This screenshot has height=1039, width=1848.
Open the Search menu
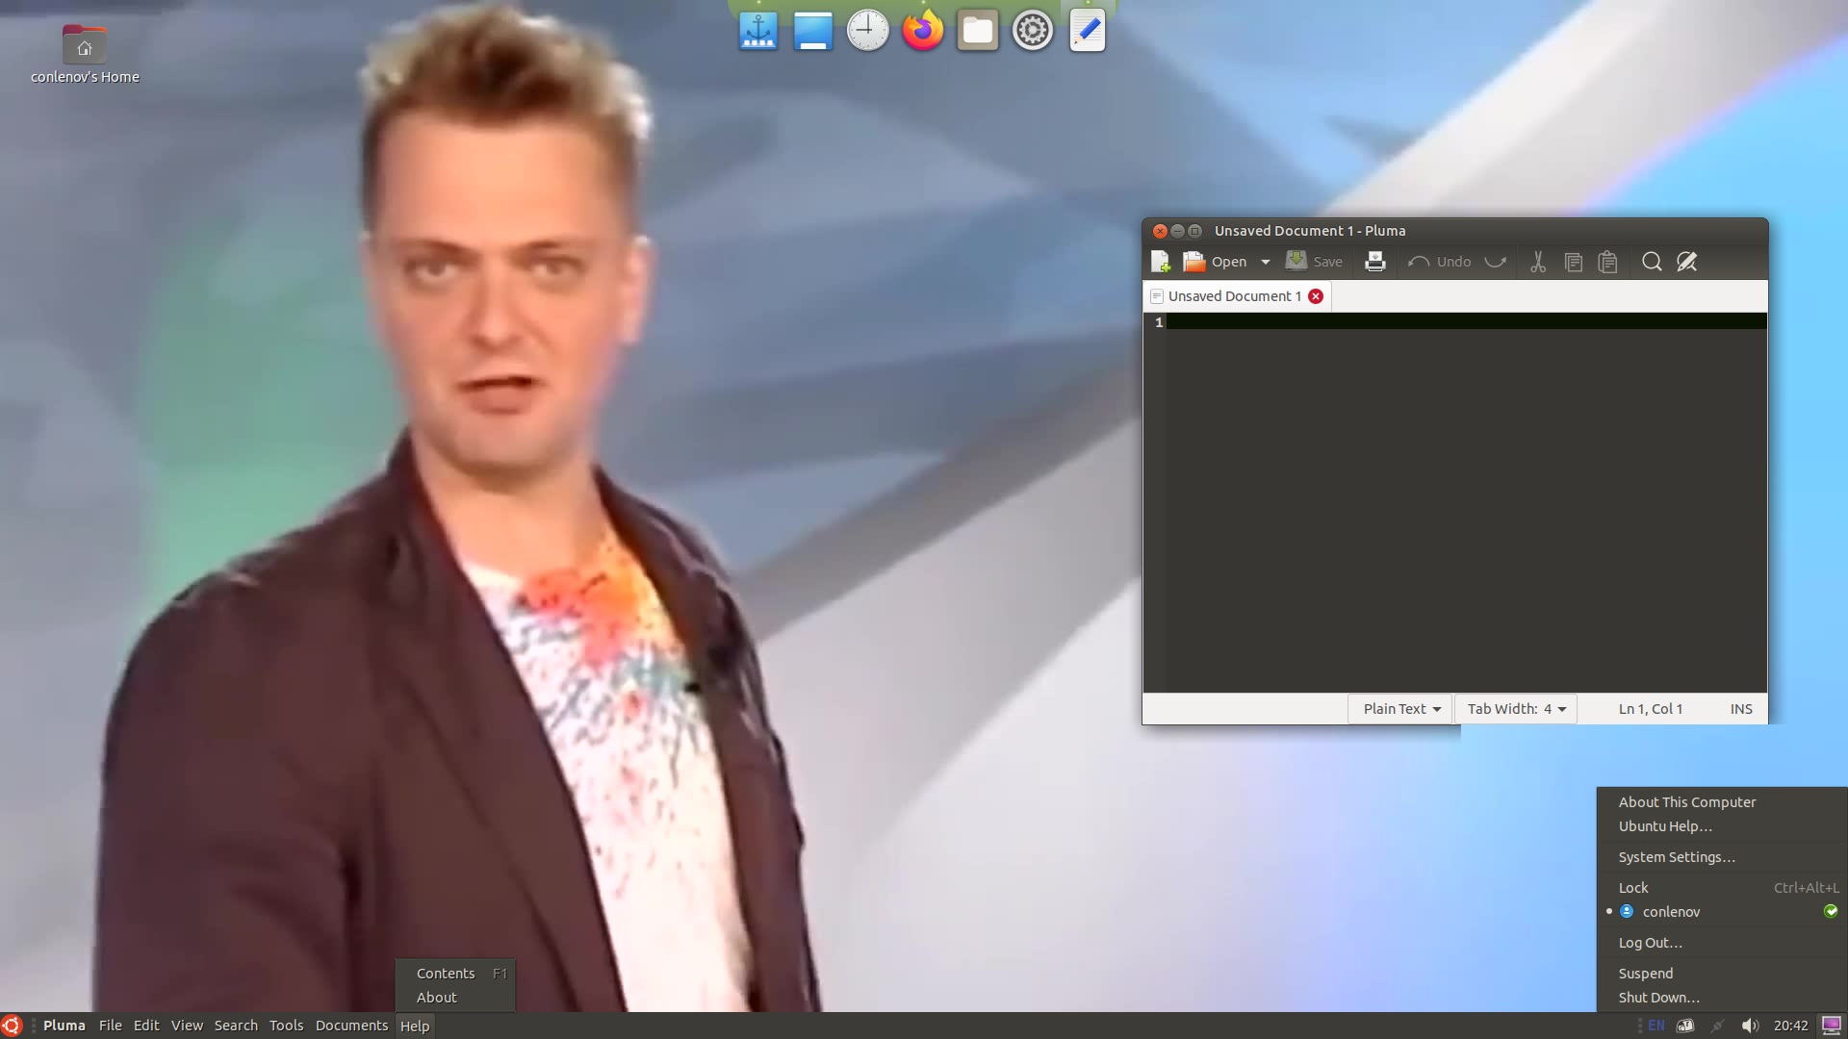tap(236, 1026)
